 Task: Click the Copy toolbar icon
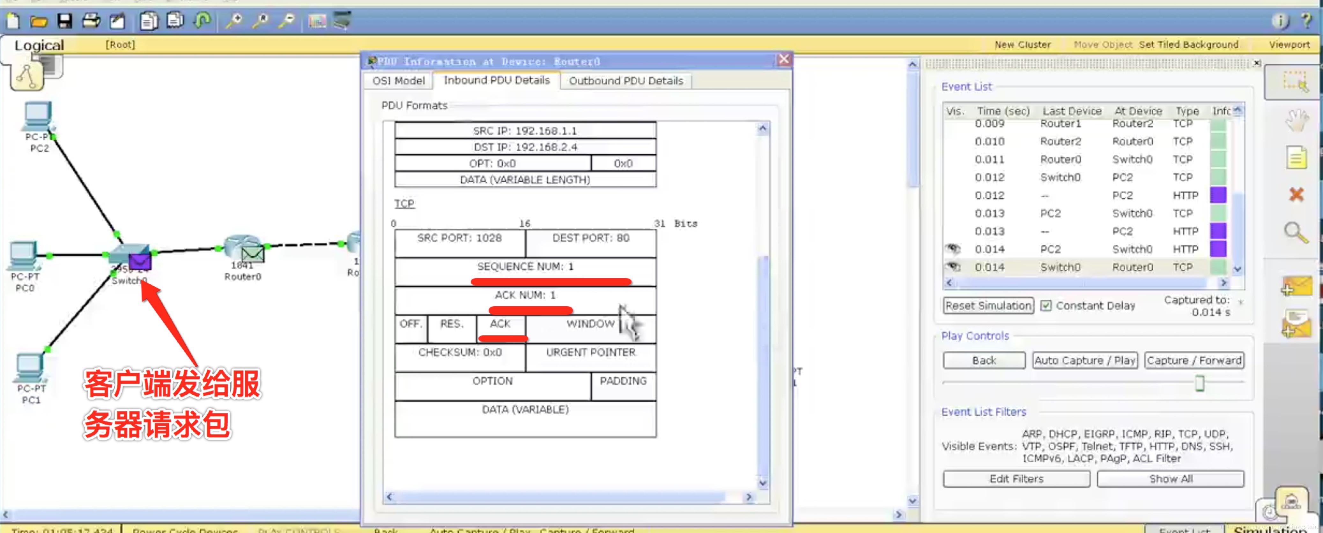click(x=148, y=20)
